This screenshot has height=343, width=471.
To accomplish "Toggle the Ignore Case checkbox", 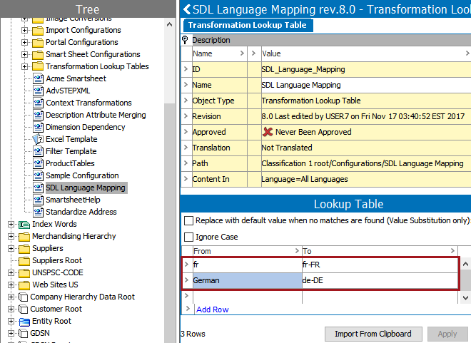I will 189,237.
